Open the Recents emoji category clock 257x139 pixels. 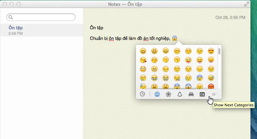[x=142, y=94]
